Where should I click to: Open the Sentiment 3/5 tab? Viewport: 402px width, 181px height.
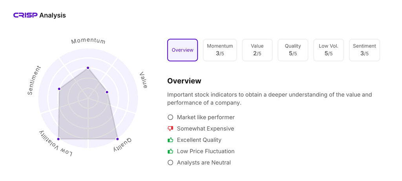point(364,50)
